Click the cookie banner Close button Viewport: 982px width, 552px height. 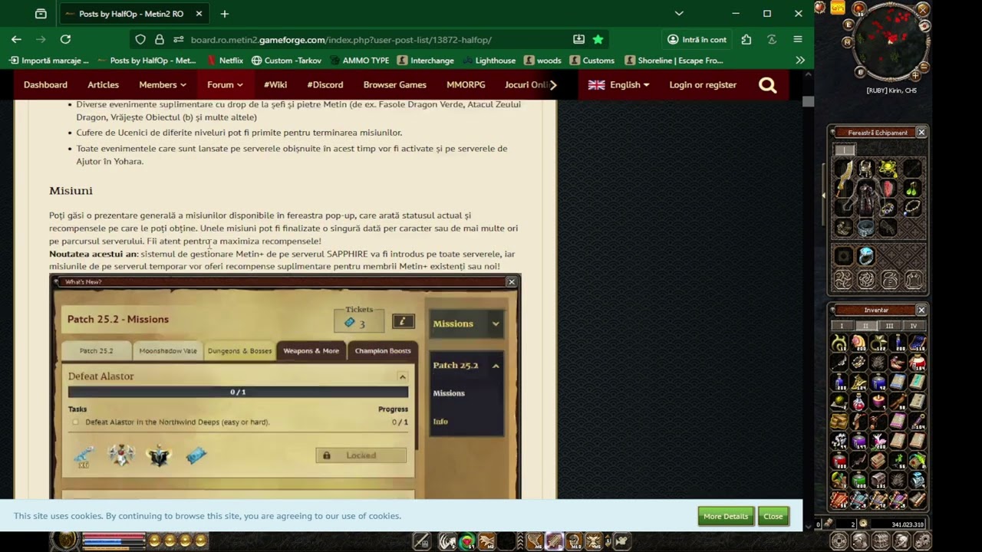(773, 516)
